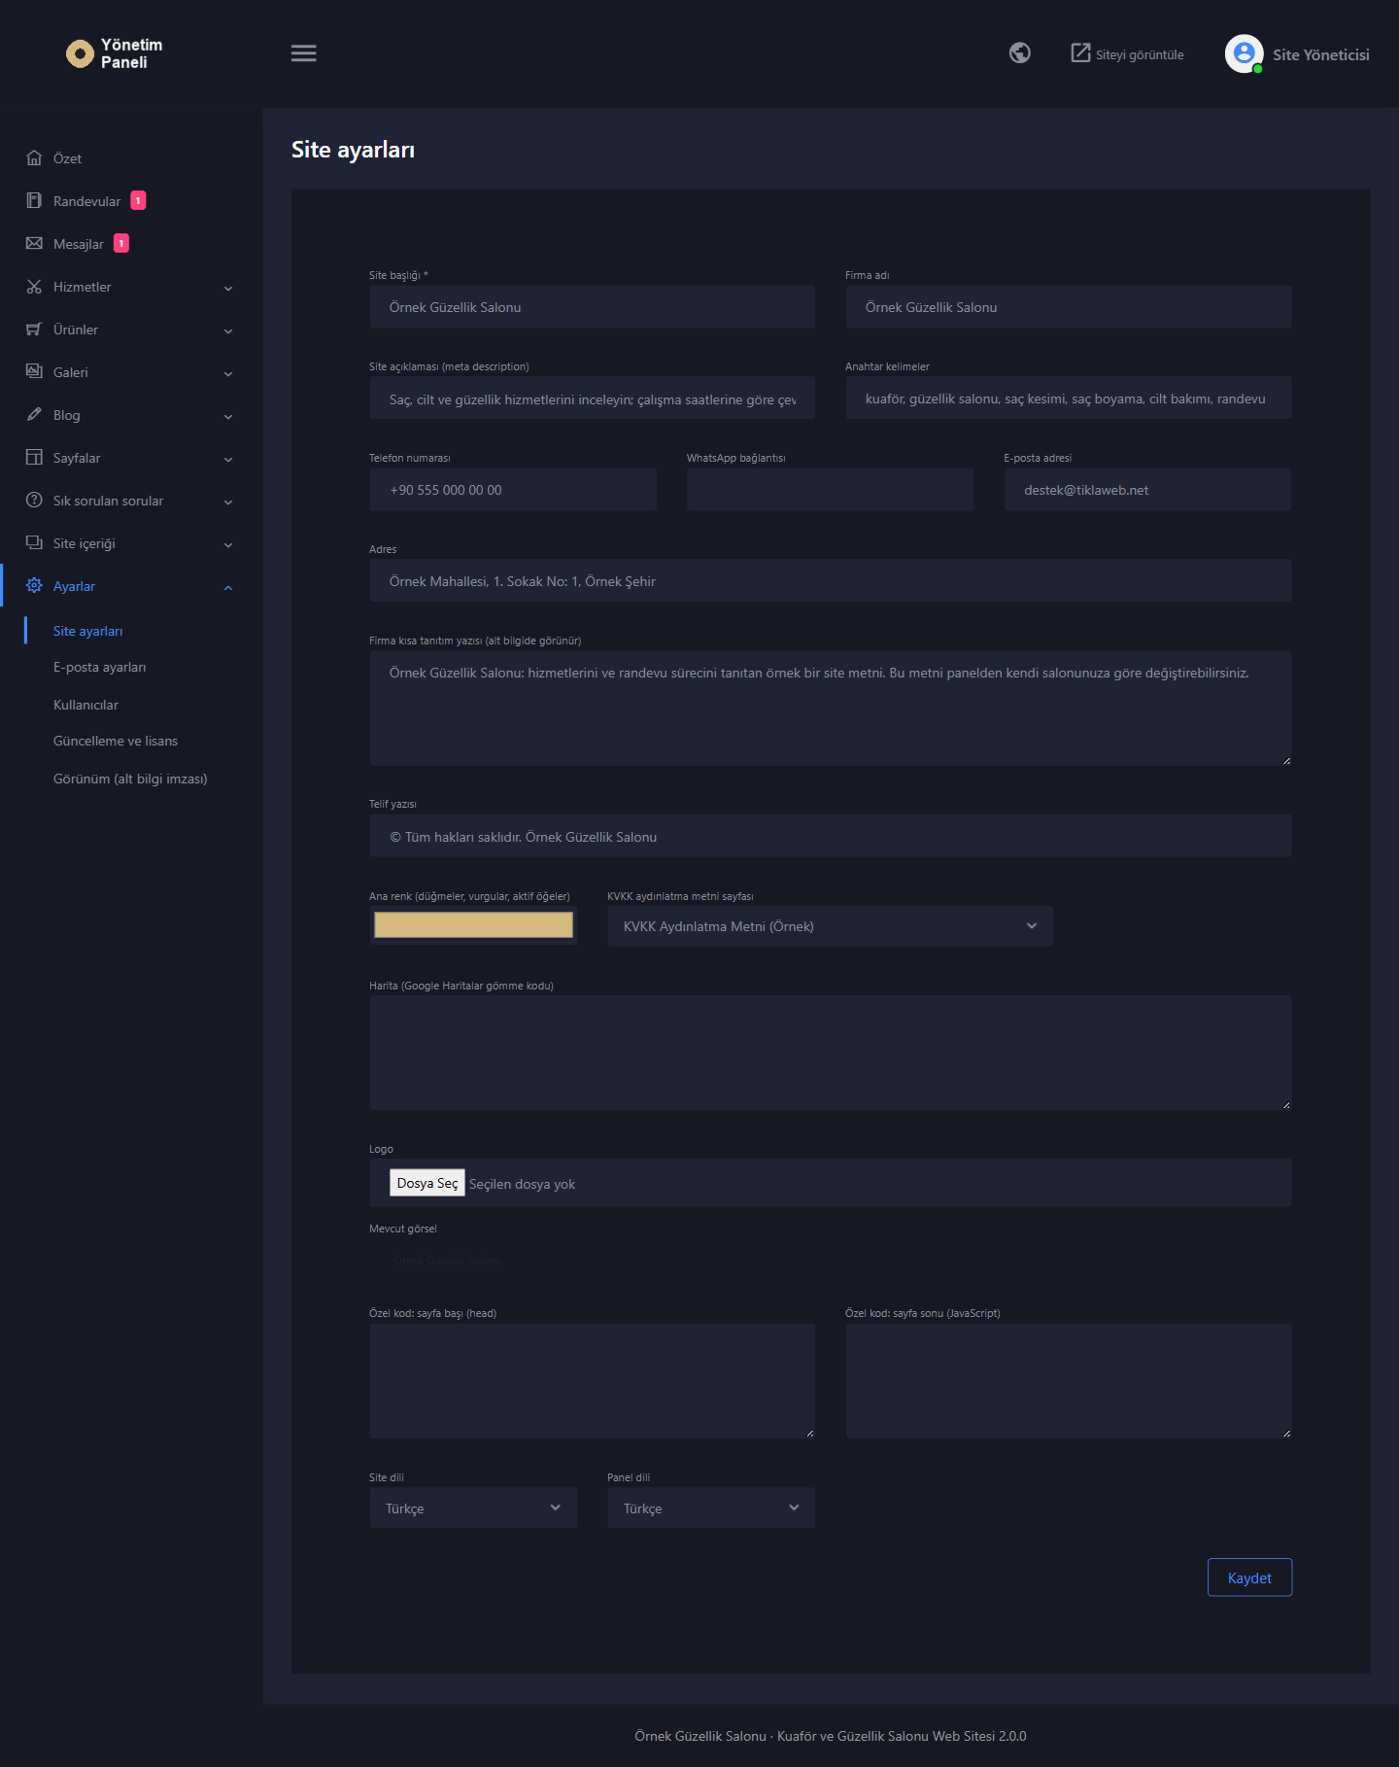Image resolution: width=1399 pixels, height=1767 pixels.
Task: Click the Harita embed code textarea
Action: [x=831, y=1053]
